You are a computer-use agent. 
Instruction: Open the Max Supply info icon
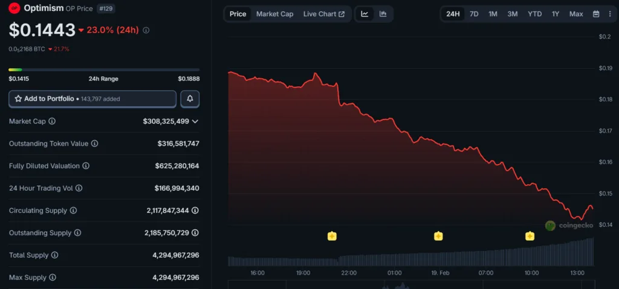pos(52,278)
